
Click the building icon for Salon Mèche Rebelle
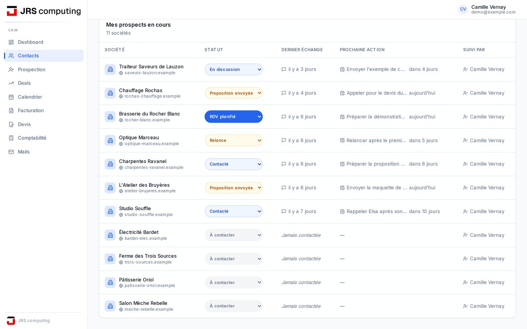pos(110,306)
